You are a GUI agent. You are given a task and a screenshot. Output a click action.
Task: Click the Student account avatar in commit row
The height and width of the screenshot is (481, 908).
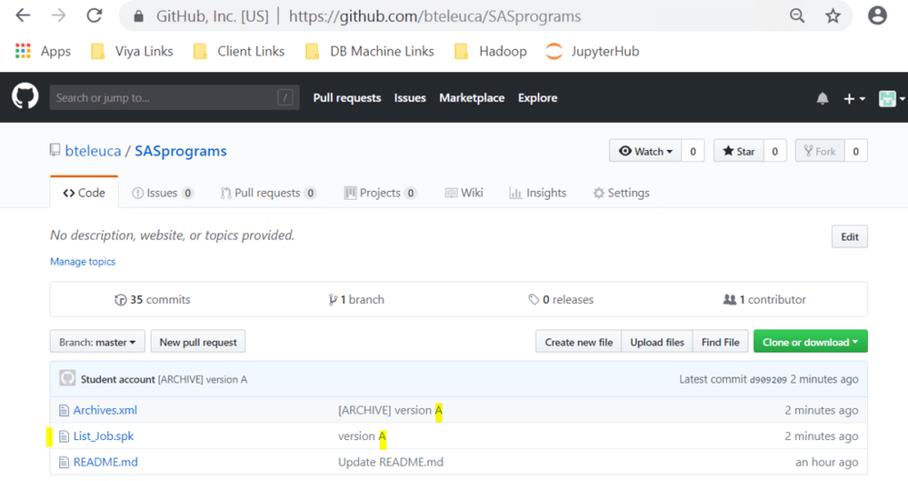click(67, 378)
